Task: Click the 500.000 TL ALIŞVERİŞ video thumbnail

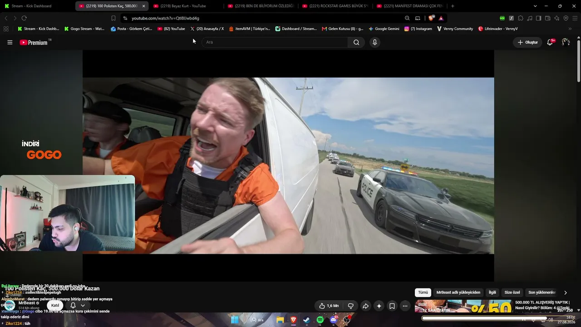Action: click(x=463, y=306)
